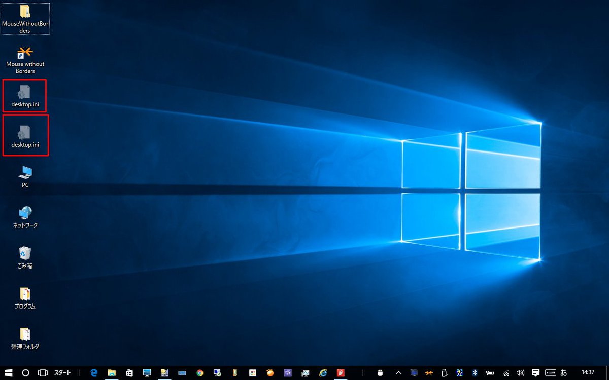Open Wi-Fi network tray icon
Screen dimensions: 609x380
(x=506, y=372)
